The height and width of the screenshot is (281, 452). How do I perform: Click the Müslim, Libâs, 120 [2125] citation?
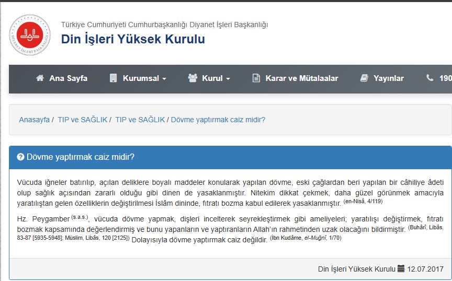tap(98, 238)
